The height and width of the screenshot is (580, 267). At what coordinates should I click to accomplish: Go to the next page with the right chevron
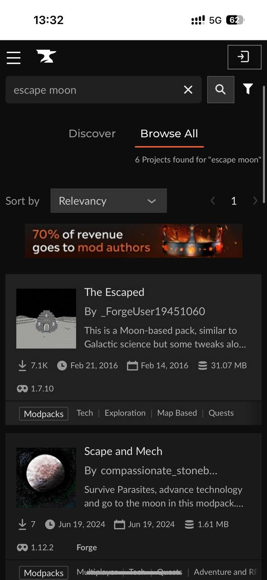[x=255, y=201]
